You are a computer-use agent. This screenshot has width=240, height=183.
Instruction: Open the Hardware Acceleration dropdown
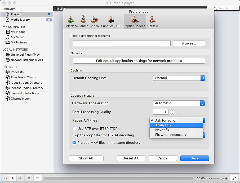coord(179,103)
